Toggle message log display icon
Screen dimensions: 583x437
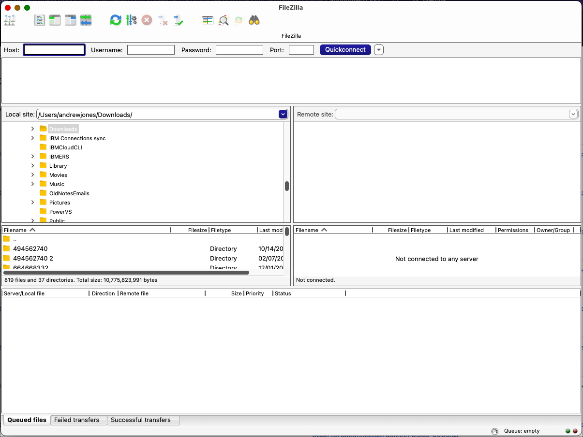point(40,20)
